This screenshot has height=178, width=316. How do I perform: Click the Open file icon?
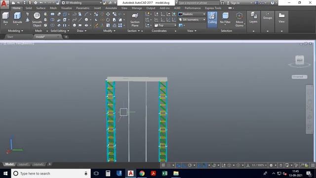tap(19, 3)
